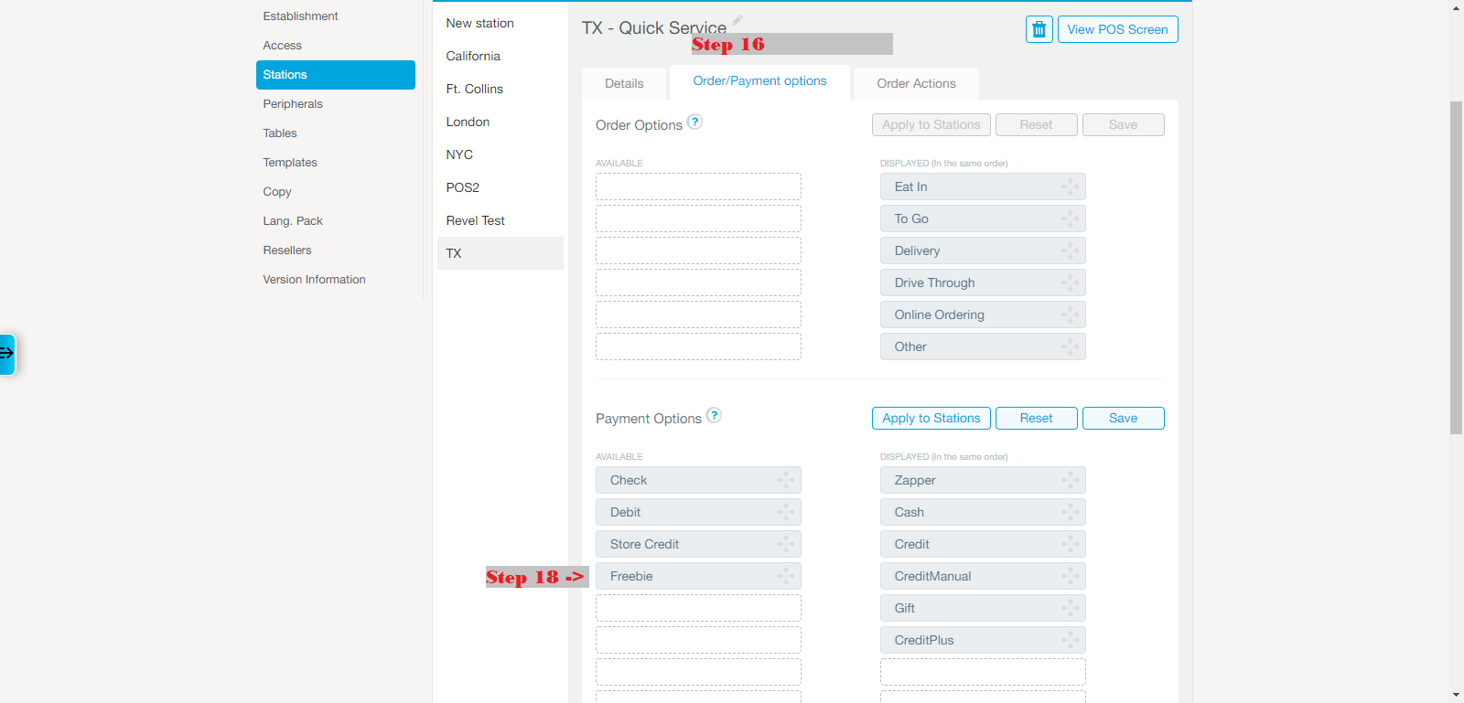Select Templates in the settings sidebar
1464x703 pixels.
click(290, 163)
